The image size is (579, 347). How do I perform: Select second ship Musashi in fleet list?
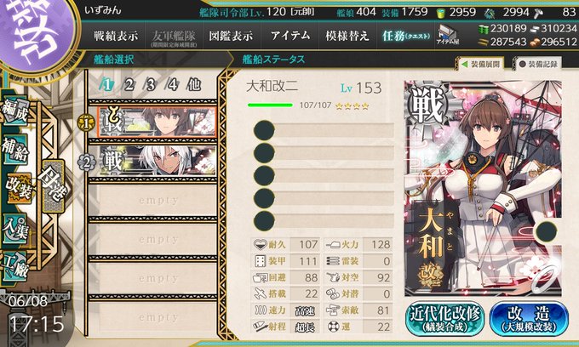(x=157, y=161)
